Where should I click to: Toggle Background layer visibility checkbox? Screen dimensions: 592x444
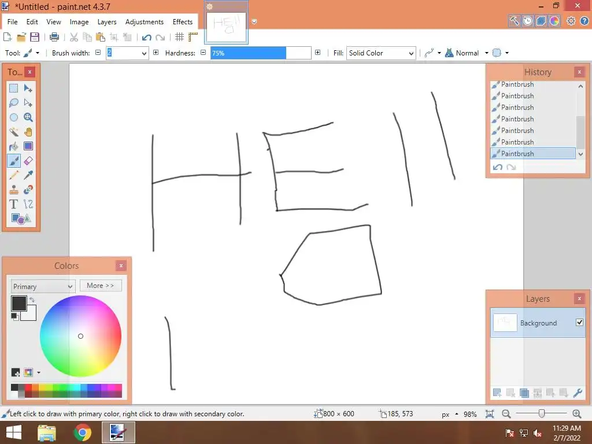[x=579, y=323]
